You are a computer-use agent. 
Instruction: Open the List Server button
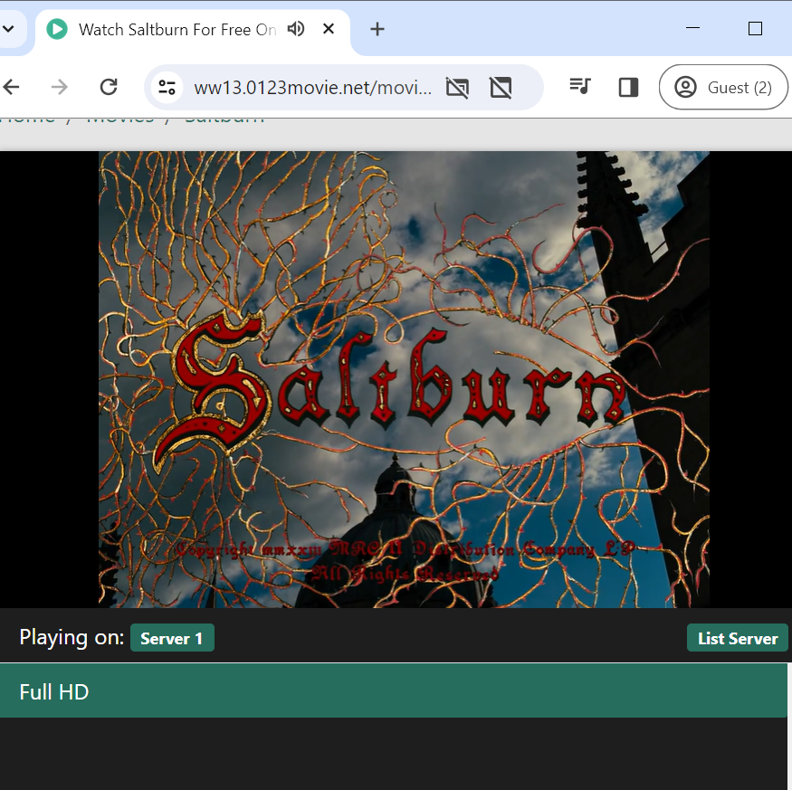click(738, 638)
